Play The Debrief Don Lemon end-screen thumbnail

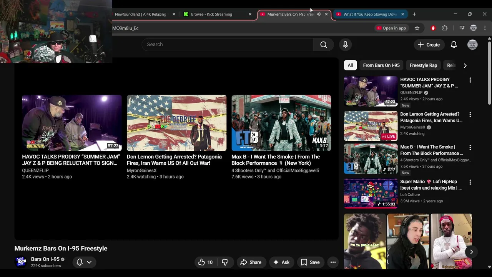[176, 123]
